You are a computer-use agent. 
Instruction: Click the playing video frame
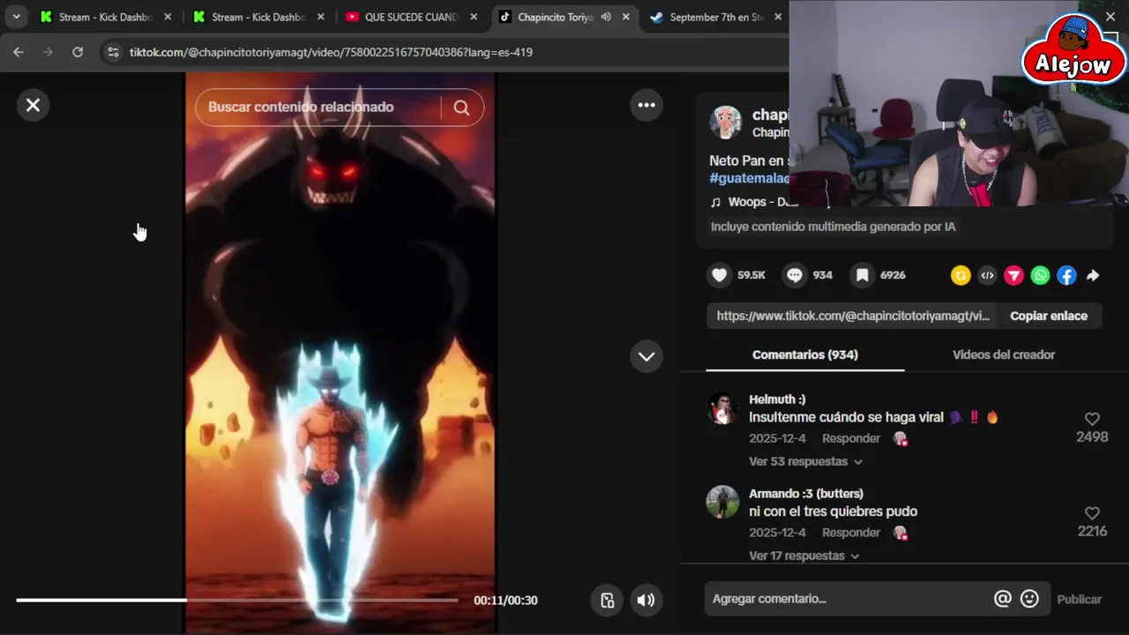pyautogui.click(x=340, y=353)
